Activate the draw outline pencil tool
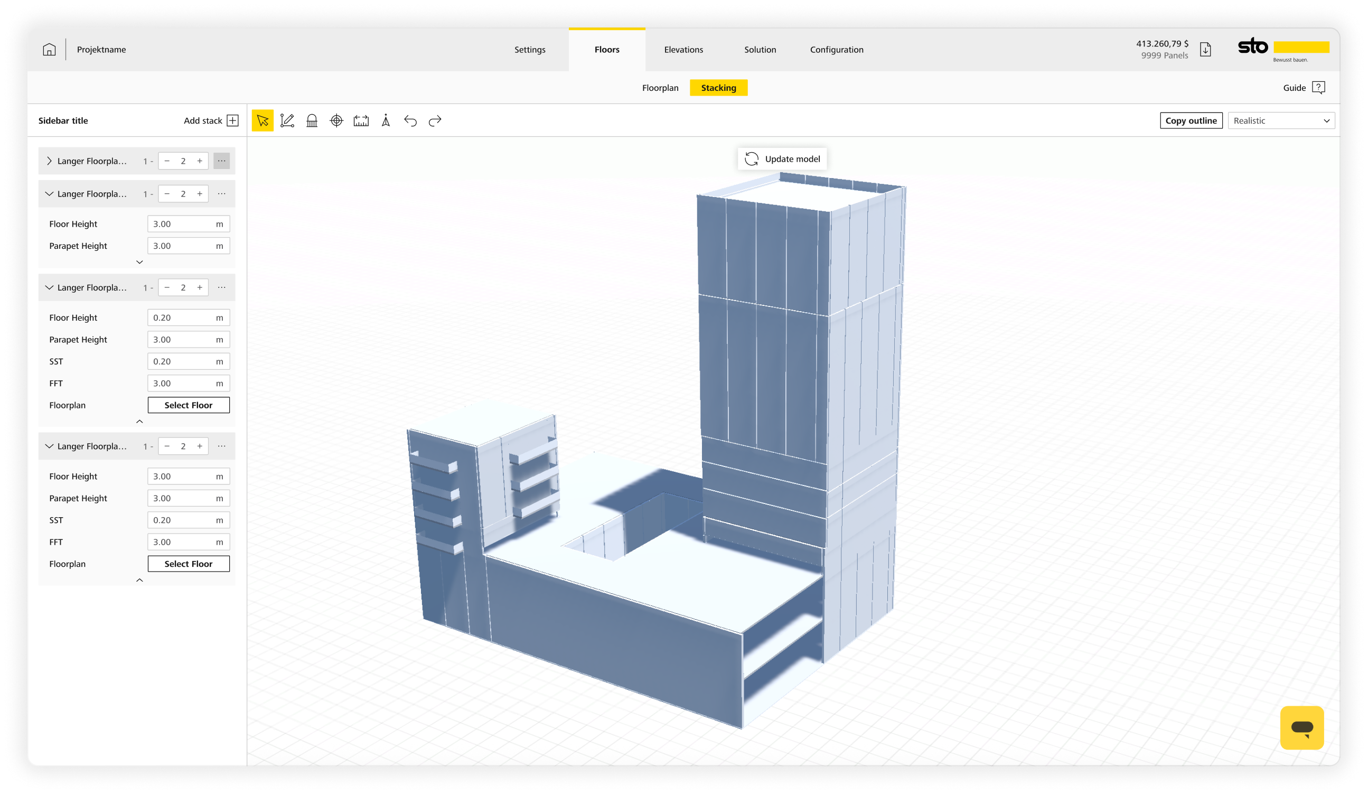Image resolution: width=1368 pixels, height=794 pixels. [287, 120]
